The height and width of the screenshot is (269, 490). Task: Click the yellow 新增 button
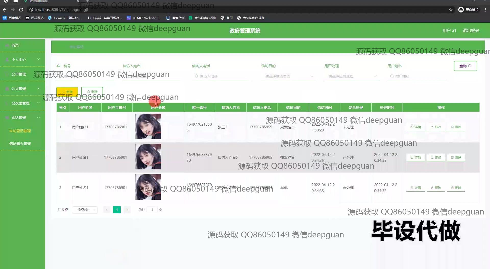pyautogui.click(x=67, y=92)
